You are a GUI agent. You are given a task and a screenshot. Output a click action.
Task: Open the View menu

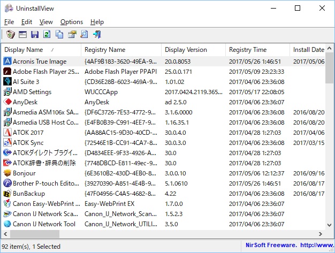tap(46, 22)
